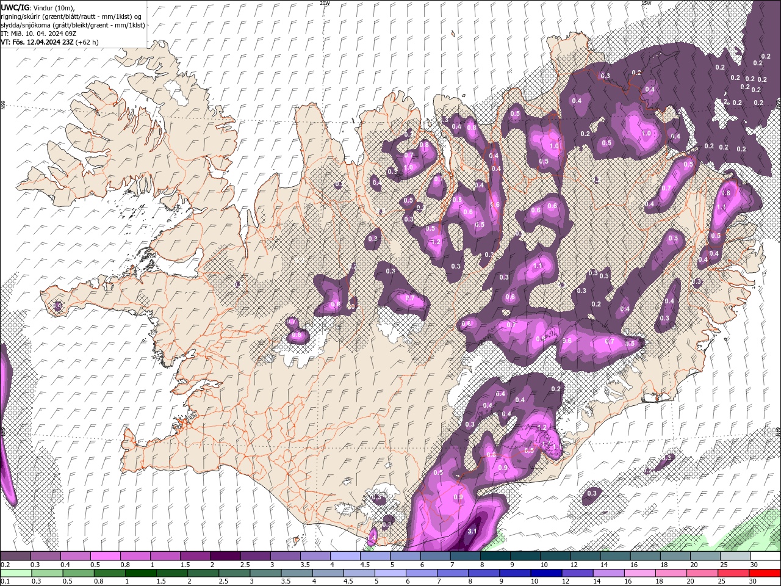Choose the bottom-row green swatch labeled 0.8

click(109, 573)
